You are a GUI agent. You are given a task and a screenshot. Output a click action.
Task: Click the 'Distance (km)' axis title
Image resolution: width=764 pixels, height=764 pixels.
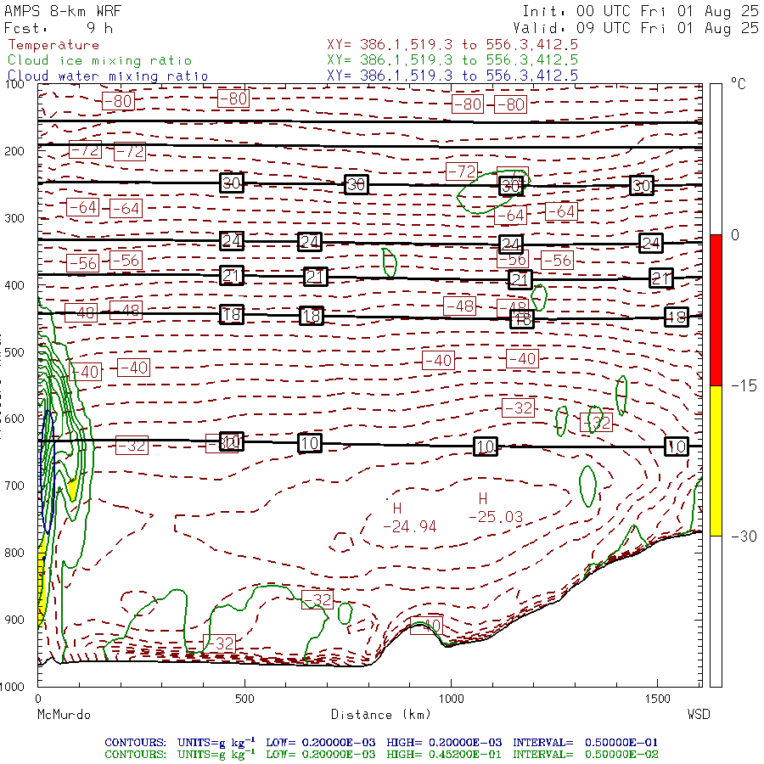[x=381, y=715]
